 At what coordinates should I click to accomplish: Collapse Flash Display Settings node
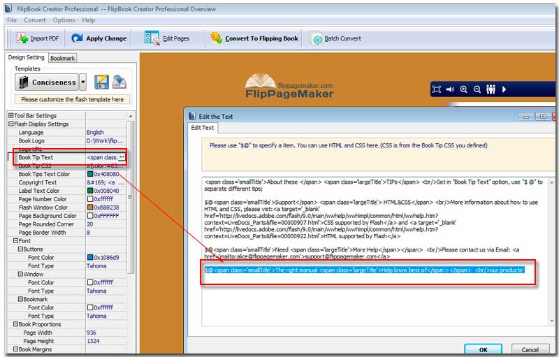point(11,124)
